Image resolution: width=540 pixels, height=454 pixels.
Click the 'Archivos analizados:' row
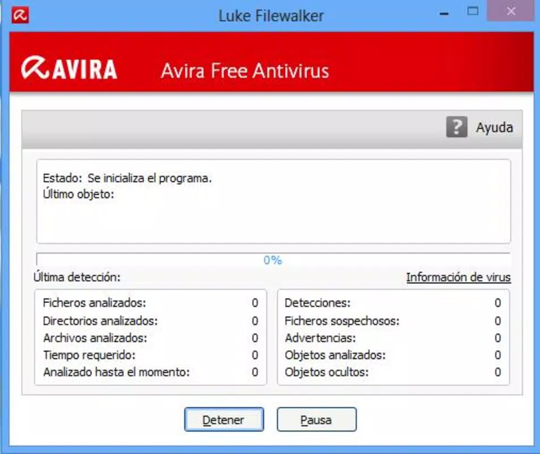150,338
